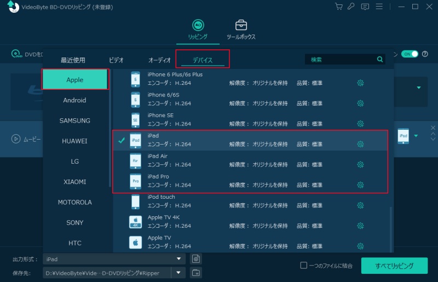Choose XIAOMI device category
The height and width of the screenshot is (282, 438).
75,182
